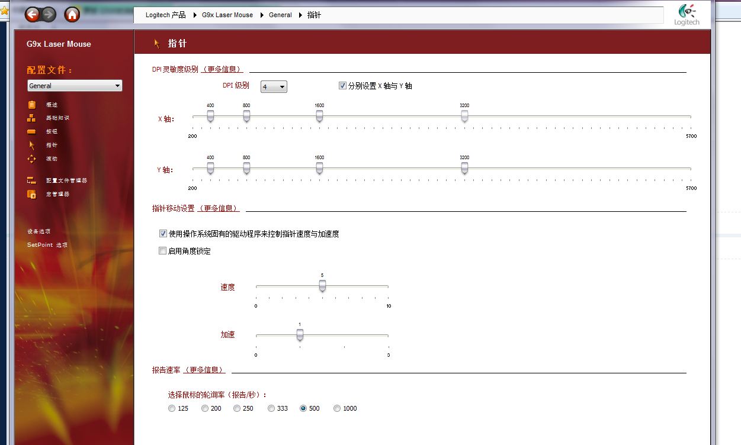Click Logitech 产品 in the breadcrumb
Viewport: 741px width, 445px height.
click(x=165, y=15)
